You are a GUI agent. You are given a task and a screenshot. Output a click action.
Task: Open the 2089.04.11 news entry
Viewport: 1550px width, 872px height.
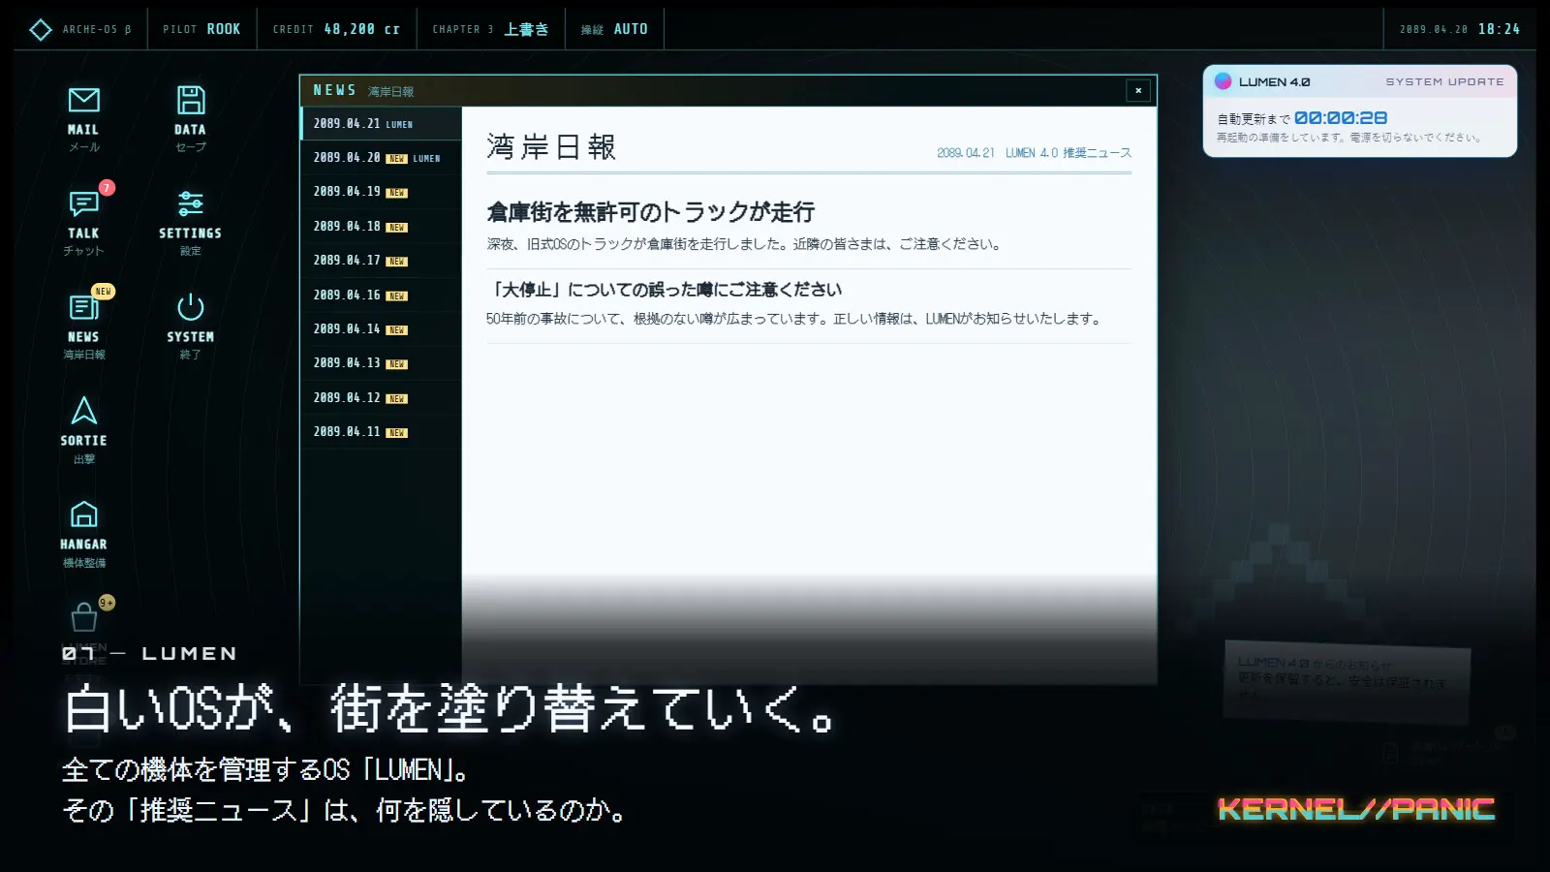[381, 432]
